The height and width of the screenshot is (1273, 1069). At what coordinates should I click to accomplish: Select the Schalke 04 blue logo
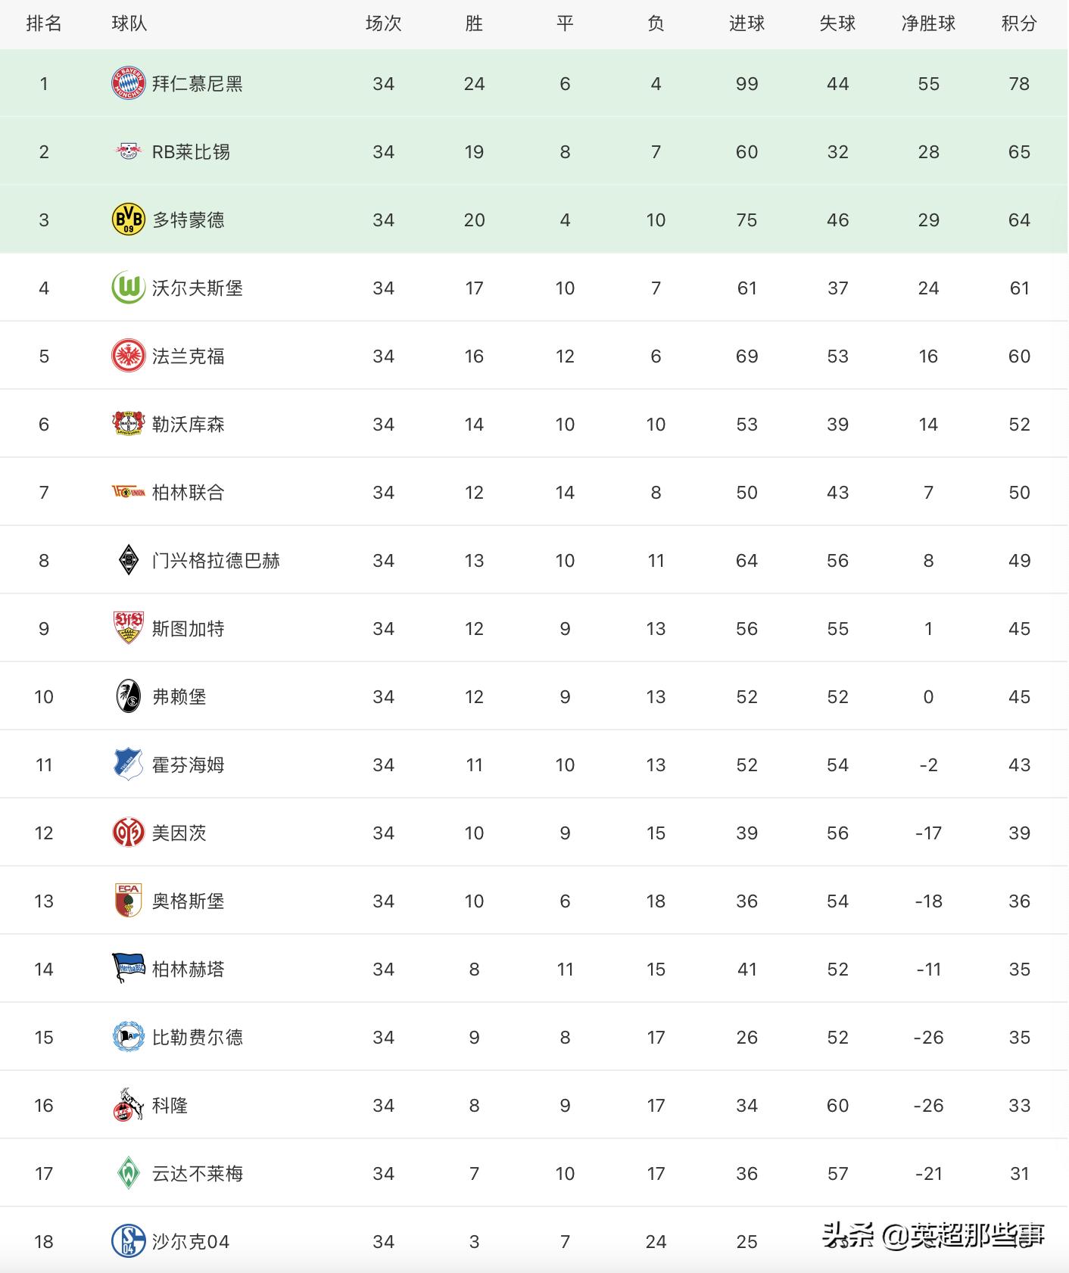coord(128,1241)
